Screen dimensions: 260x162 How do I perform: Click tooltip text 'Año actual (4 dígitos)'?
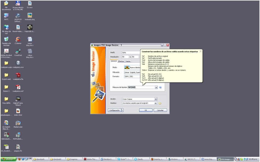pos(156,80)
